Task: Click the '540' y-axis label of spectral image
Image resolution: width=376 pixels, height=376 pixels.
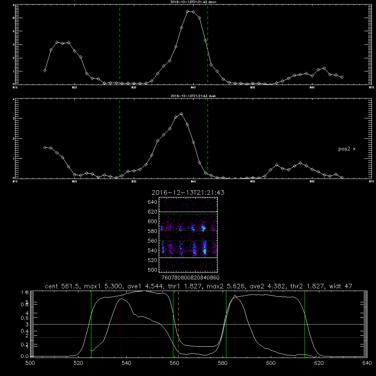Action: pyautogui.click(x=153, y=250)
